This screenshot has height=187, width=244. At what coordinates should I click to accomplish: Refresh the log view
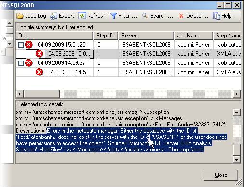point(92,16)
